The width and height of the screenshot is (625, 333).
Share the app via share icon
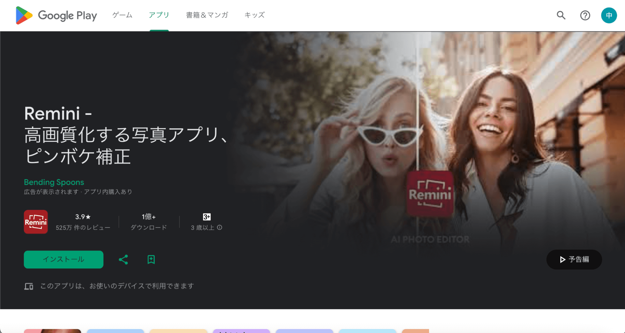coord(123,259)
